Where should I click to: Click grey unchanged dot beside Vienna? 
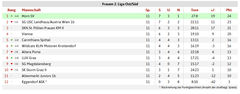click(11, 34)
